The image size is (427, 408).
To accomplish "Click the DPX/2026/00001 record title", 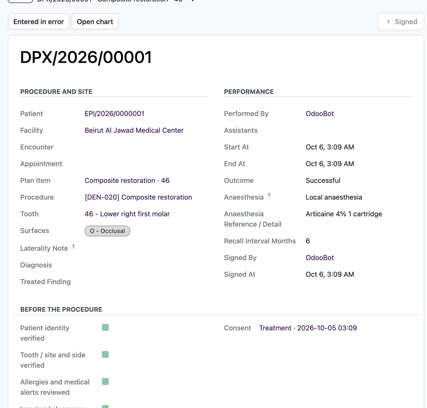I will coord(86,57).
